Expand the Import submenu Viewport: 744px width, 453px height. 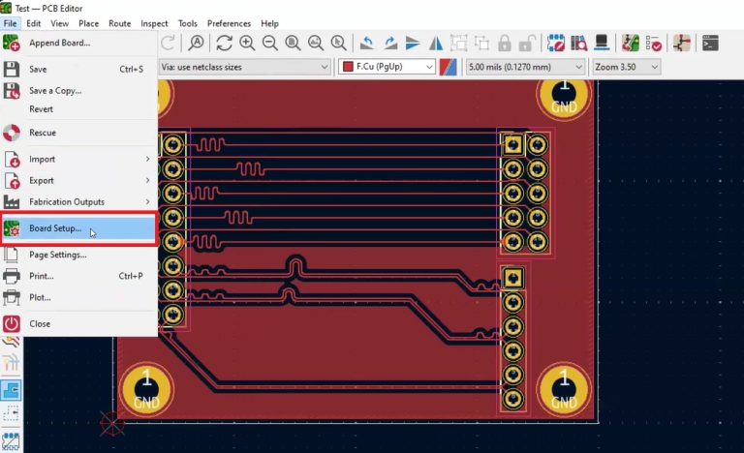pyautogui.click(x=78, y=160)
